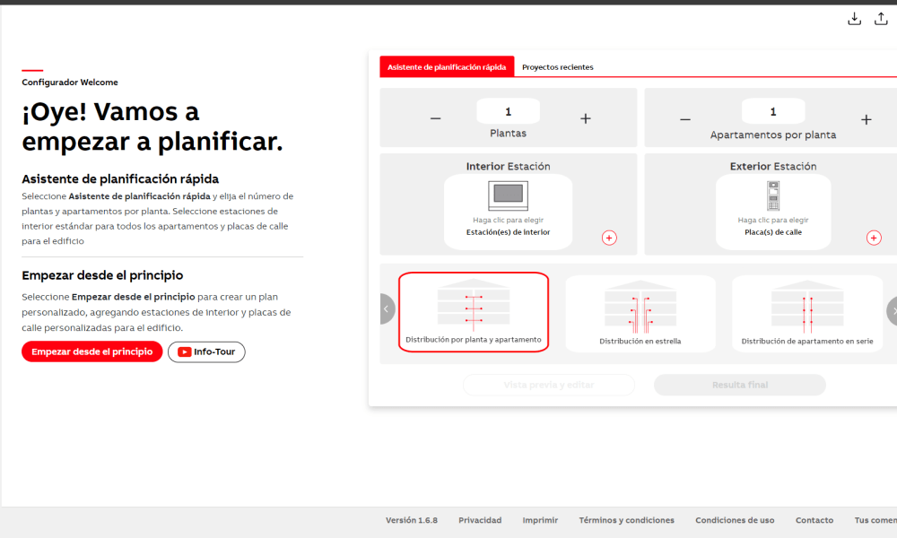Click right arrow to reveal more distribution layouts
Image resolution: width=897 pixels, height=538 pixels.
[893, 308]
